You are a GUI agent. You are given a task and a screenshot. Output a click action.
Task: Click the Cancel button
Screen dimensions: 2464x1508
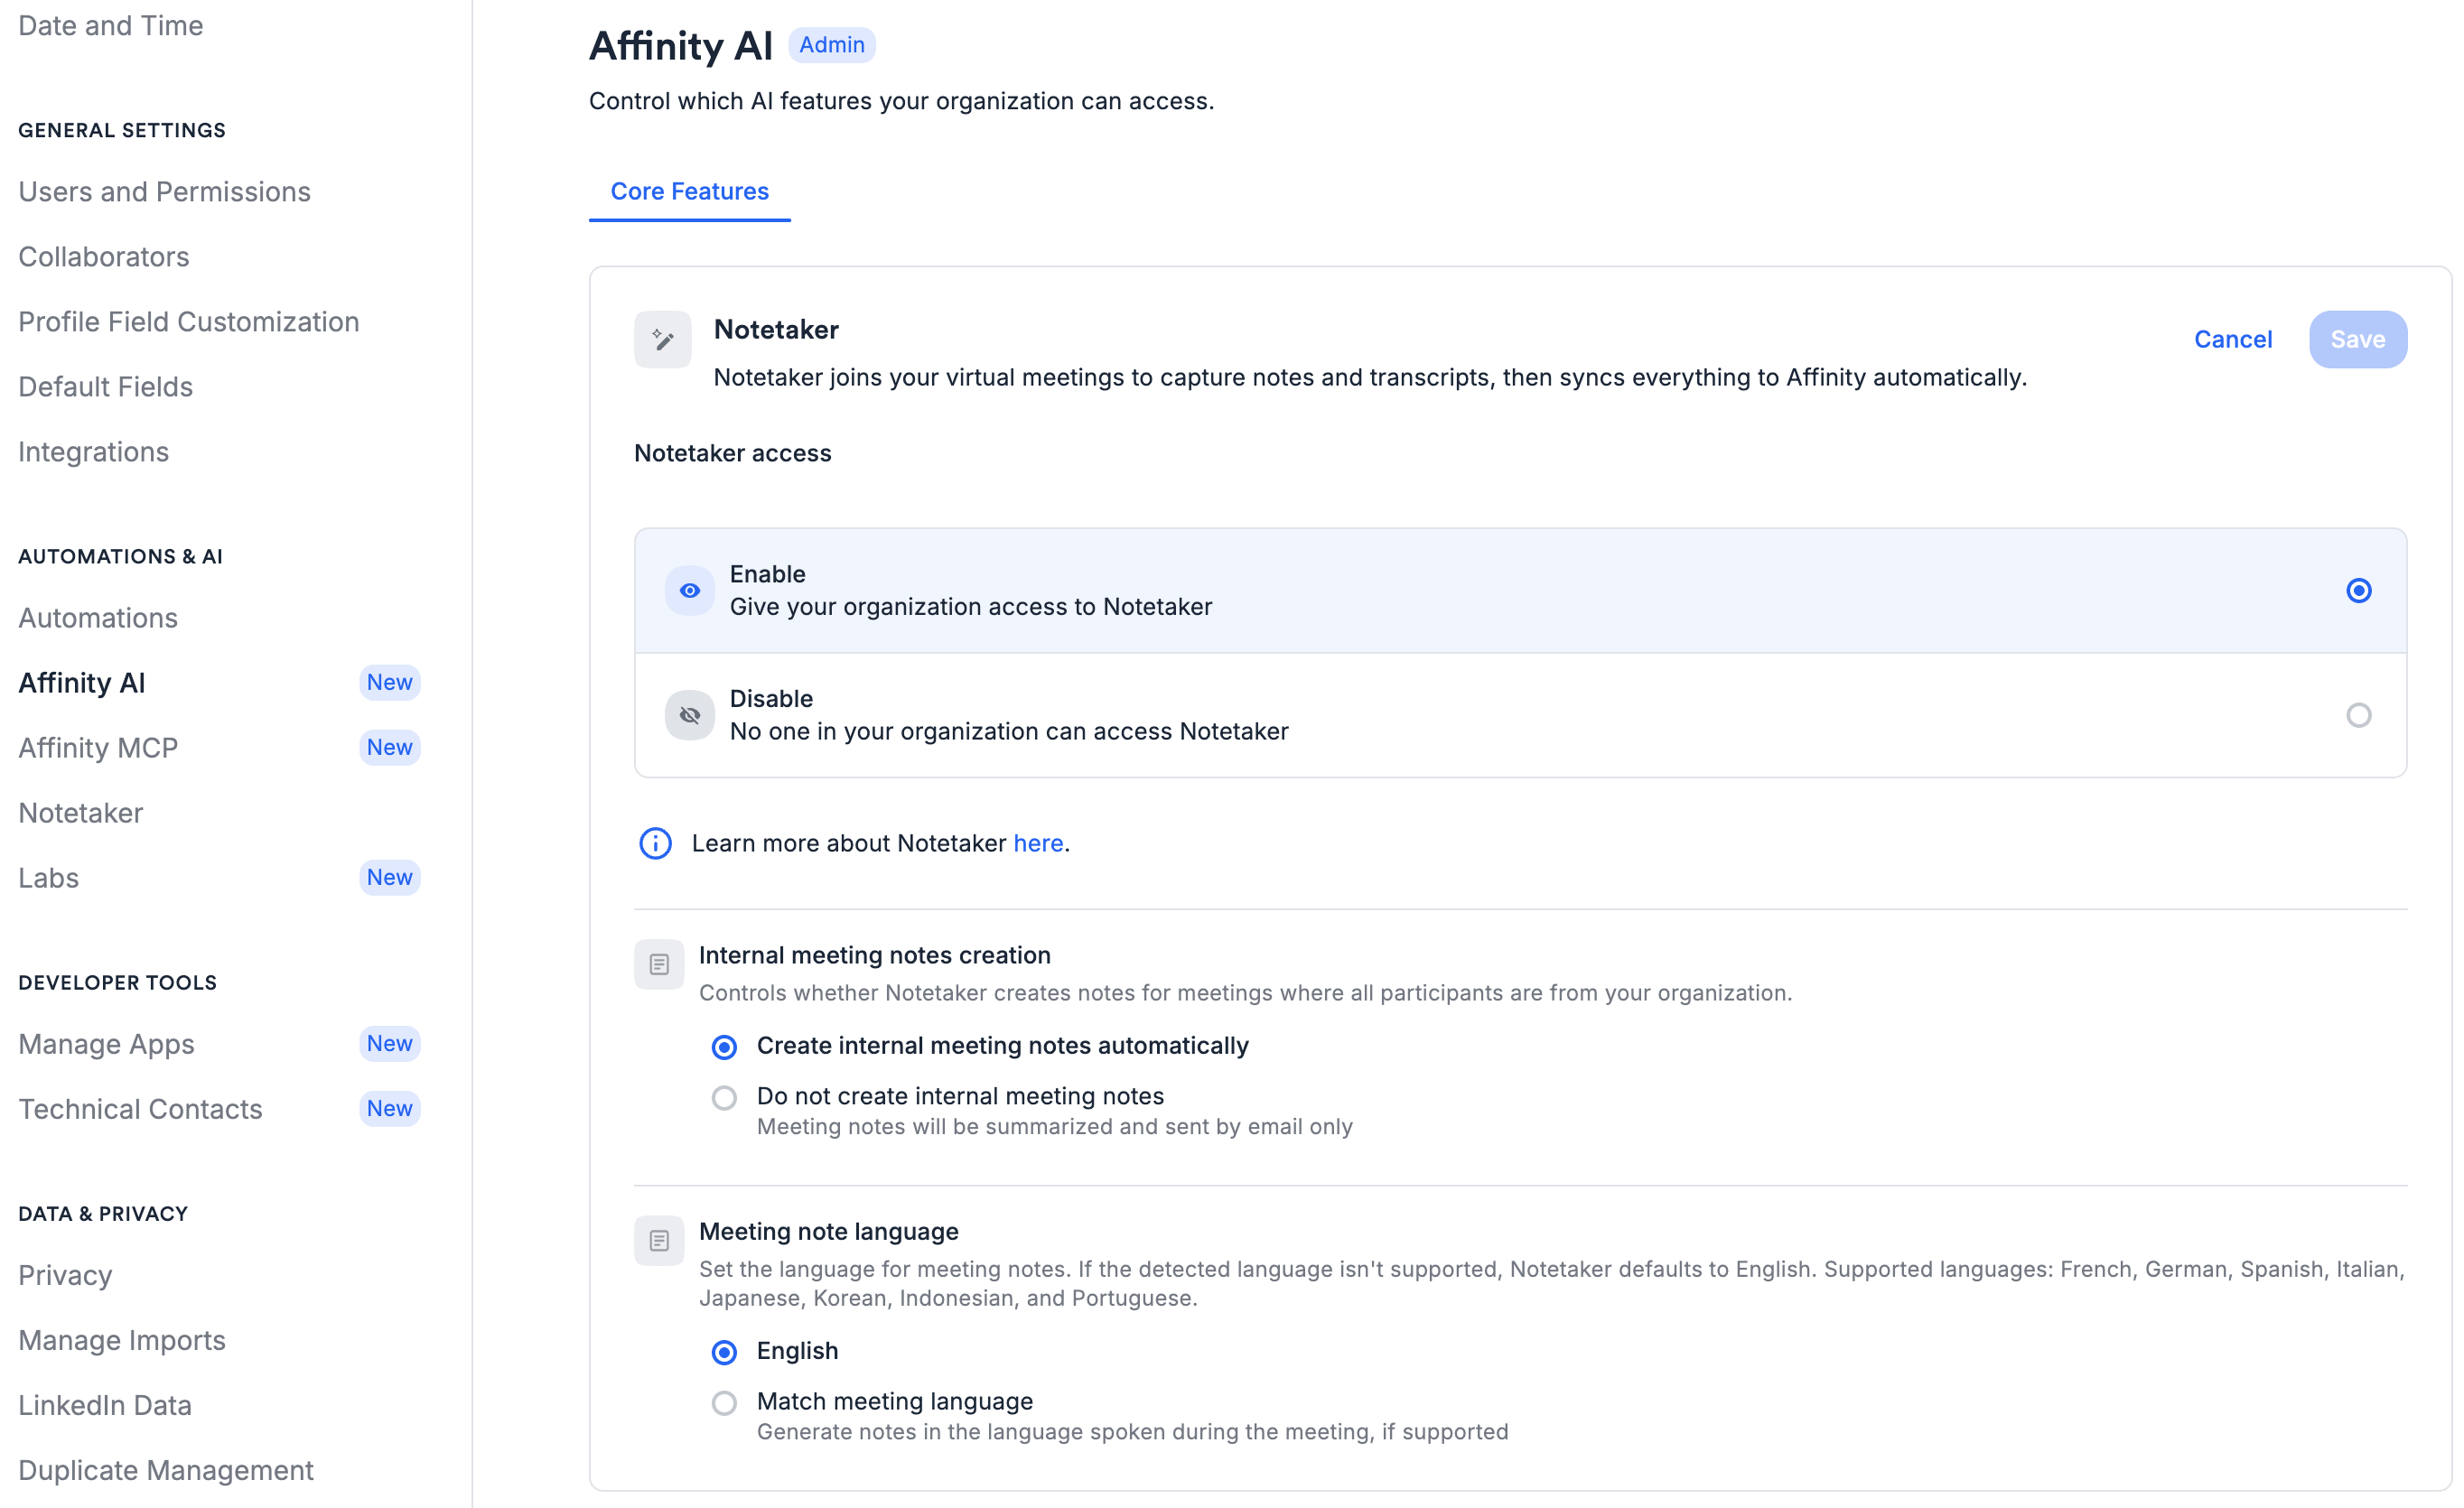pyautogui.click(x=2233, y=339)
